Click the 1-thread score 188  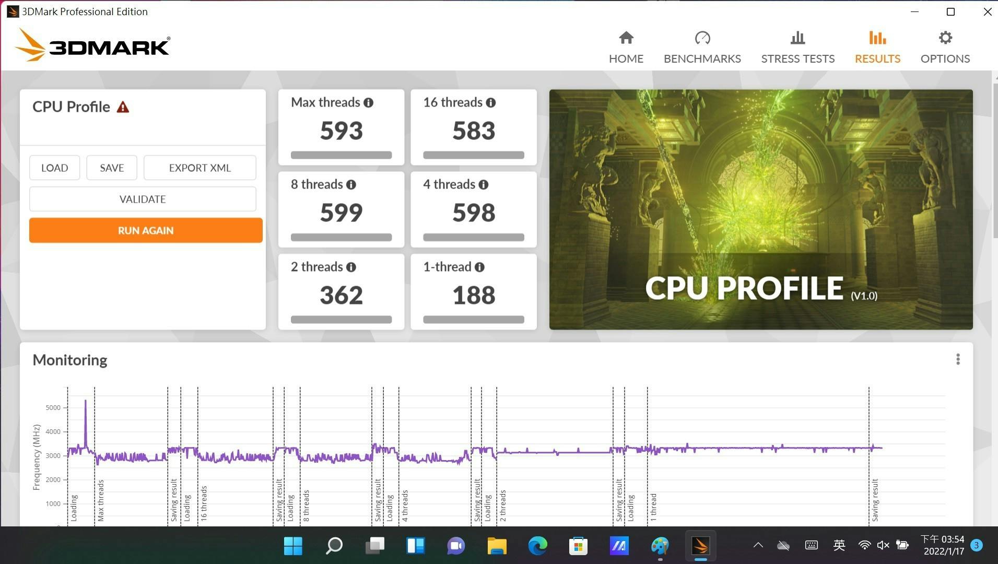pos(474,295)
